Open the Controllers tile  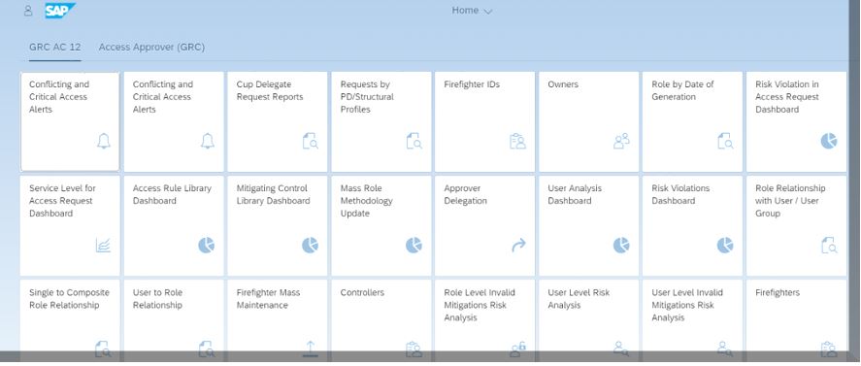pyautogui.click(x=381, y=319)
